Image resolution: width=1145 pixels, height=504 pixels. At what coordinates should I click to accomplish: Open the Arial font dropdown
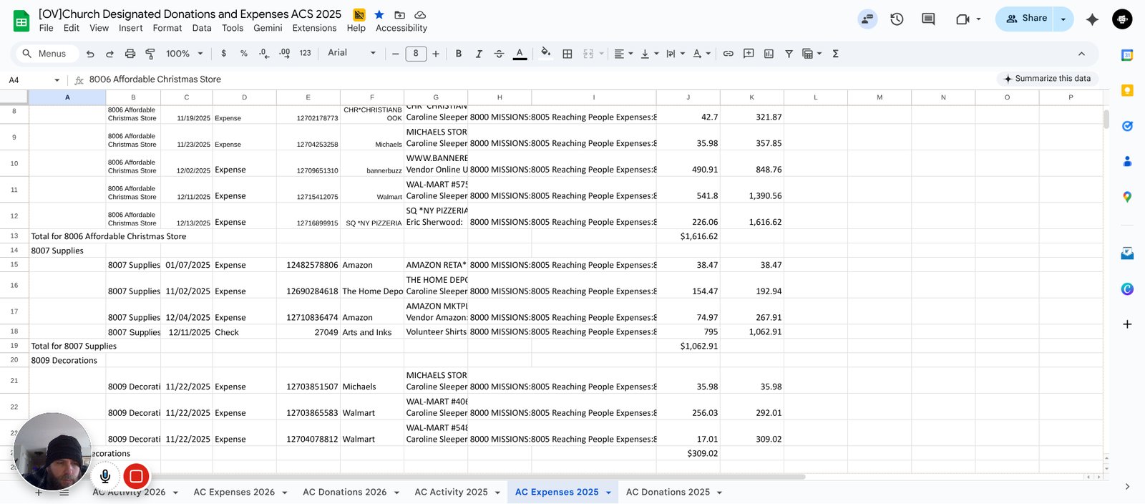click(x=352, y=53)
